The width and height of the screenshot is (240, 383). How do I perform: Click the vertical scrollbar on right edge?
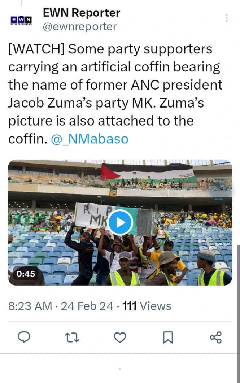click(238, 307)
